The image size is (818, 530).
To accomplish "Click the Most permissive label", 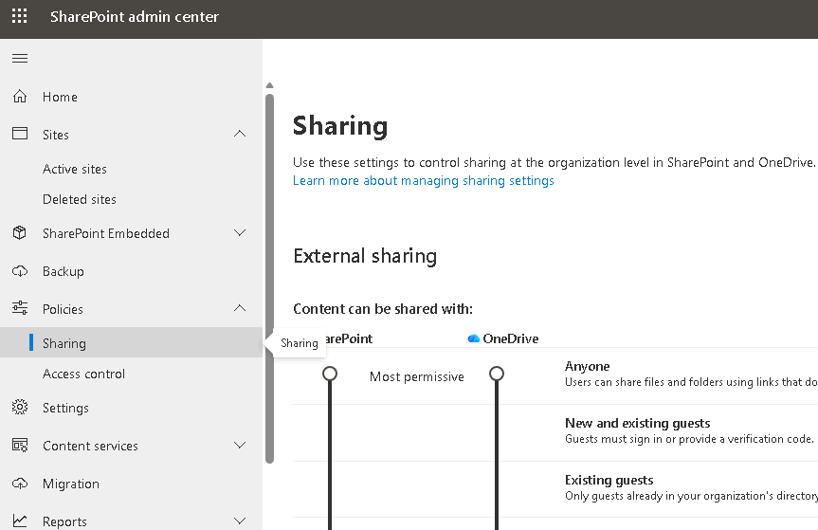I will tap(417, 376).
